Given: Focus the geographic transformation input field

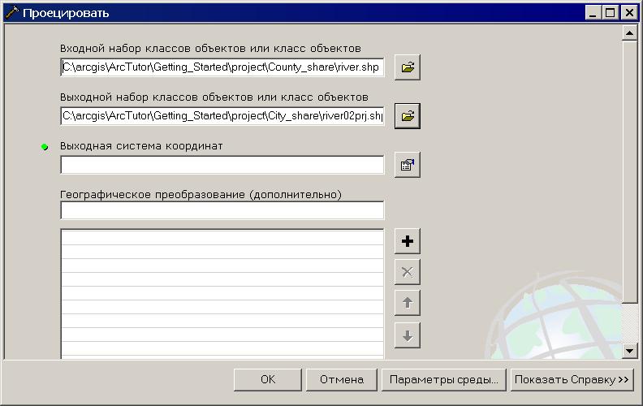Looking at the screenshot, I should click(222, 210).
